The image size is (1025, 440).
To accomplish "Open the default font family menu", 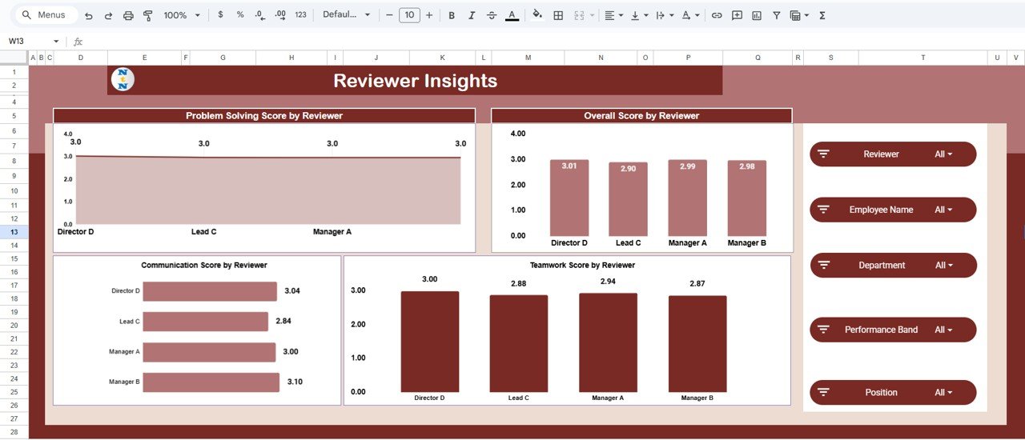I will (x=346, y=15).
